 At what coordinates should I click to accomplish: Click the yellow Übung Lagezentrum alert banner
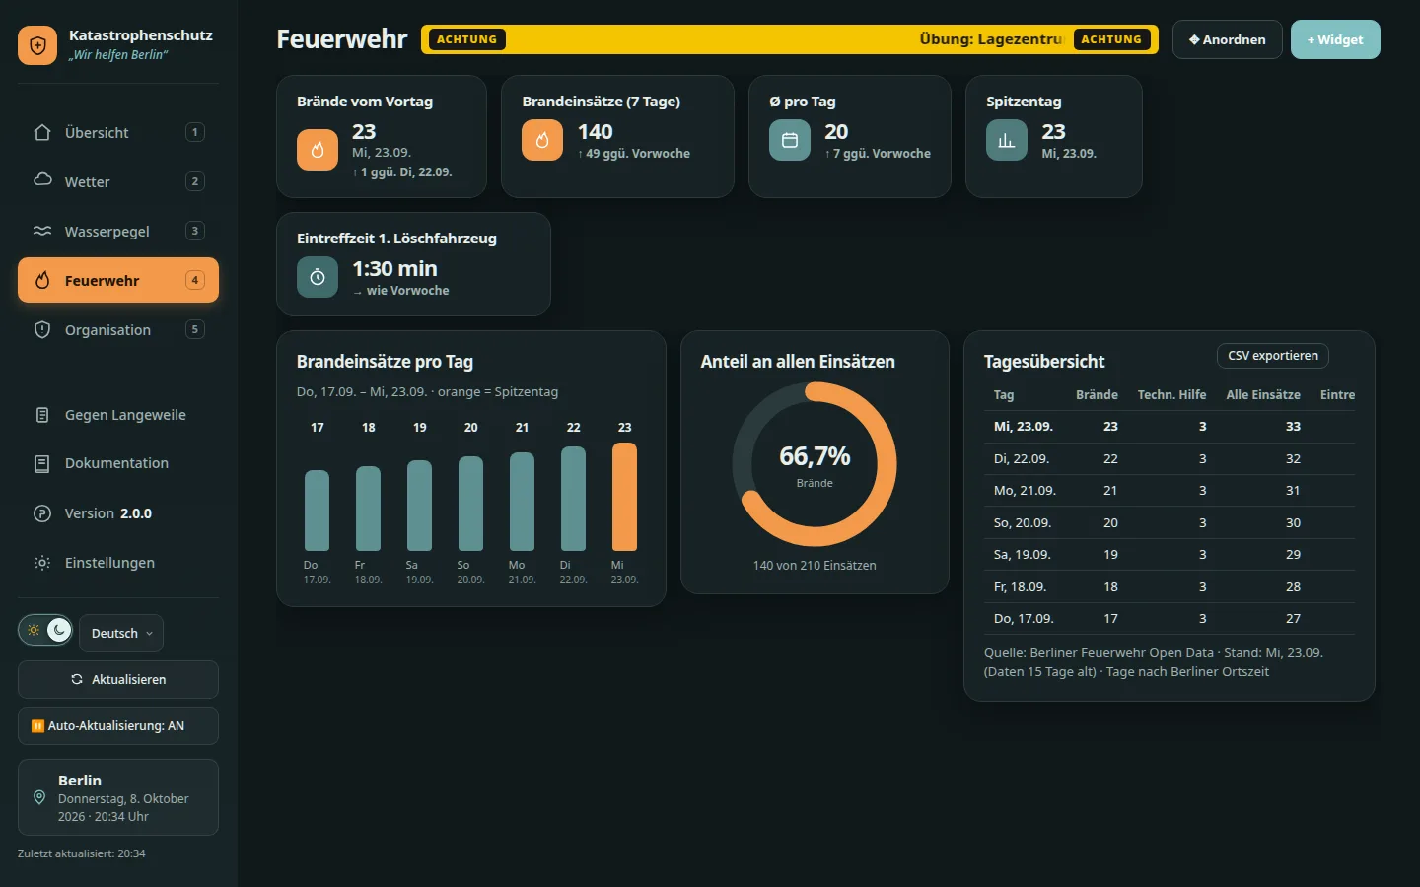[792, 39]
